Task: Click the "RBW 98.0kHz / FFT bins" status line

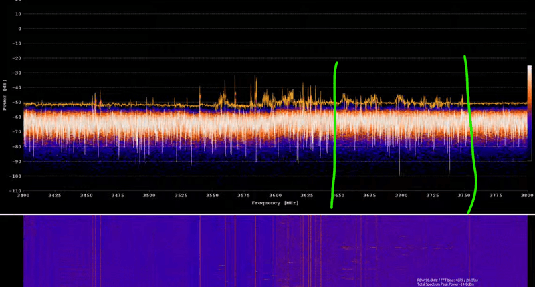Action: click(447, 280)
